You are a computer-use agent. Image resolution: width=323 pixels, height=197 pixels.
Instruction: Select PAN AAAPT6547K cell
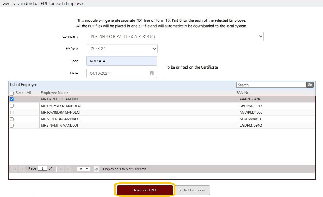point(250,99)
